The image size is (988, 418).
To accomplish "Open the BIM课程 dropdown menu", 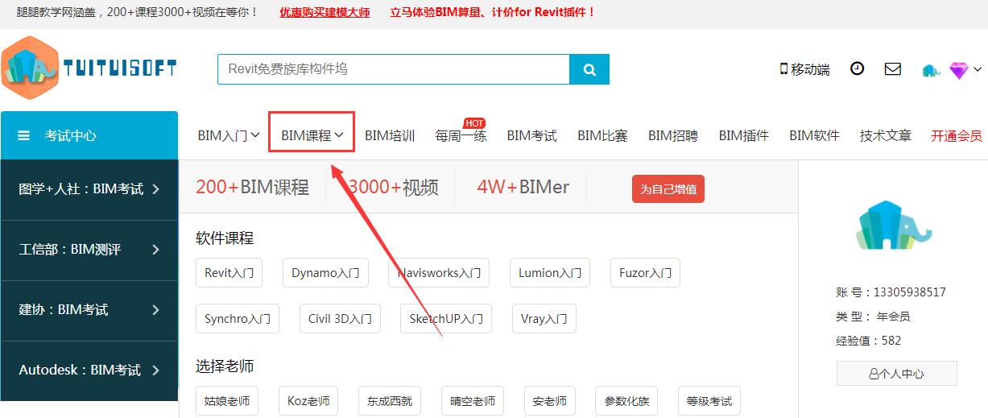I will pyautogui.click(x=312, y=135).
